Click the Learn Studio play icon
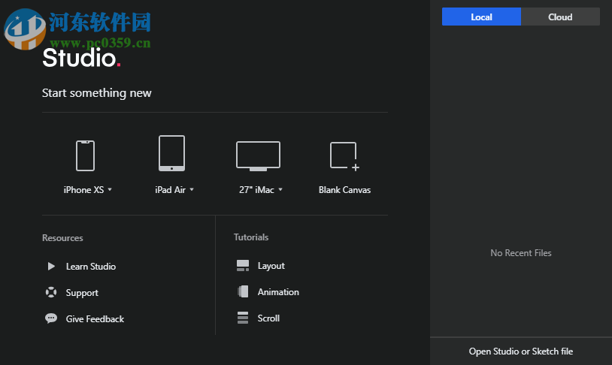Screen dimensions: 612x365 [x=51, y=267]
